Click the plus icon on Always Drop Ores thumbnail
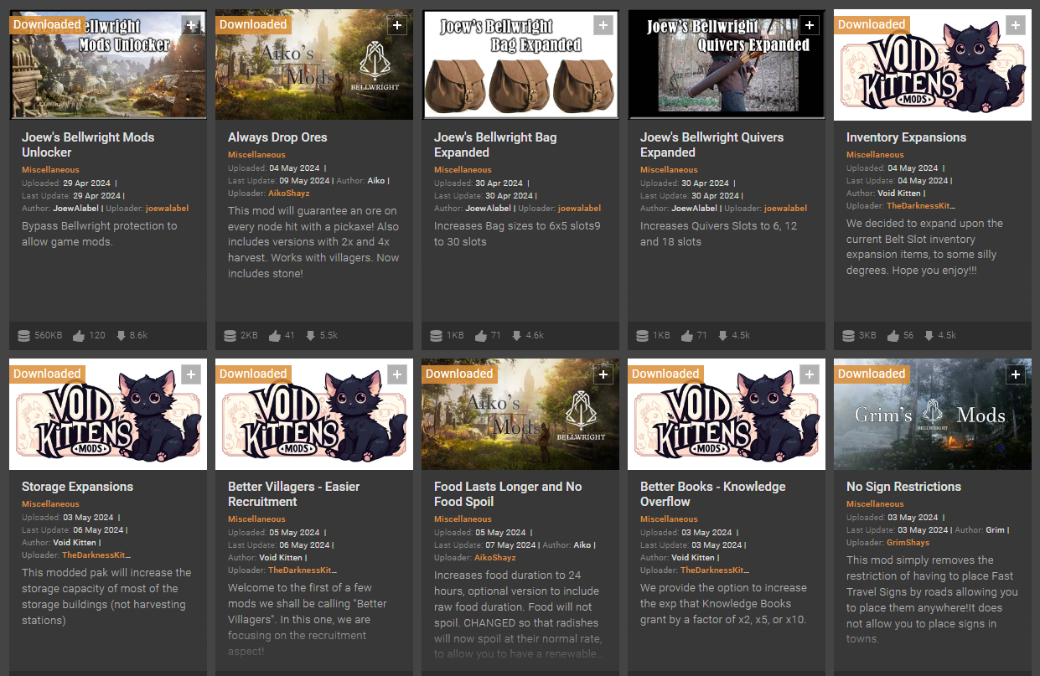 point(397,26)
